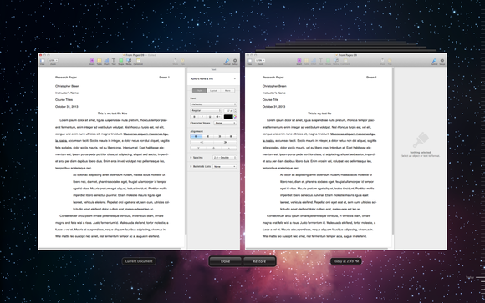Select Text tool in current document toolbar
The height and width of the screenshot is (303, 485).
(114, 61)
